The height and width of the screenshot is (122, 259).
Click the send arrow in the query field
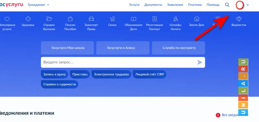[200, 62]
